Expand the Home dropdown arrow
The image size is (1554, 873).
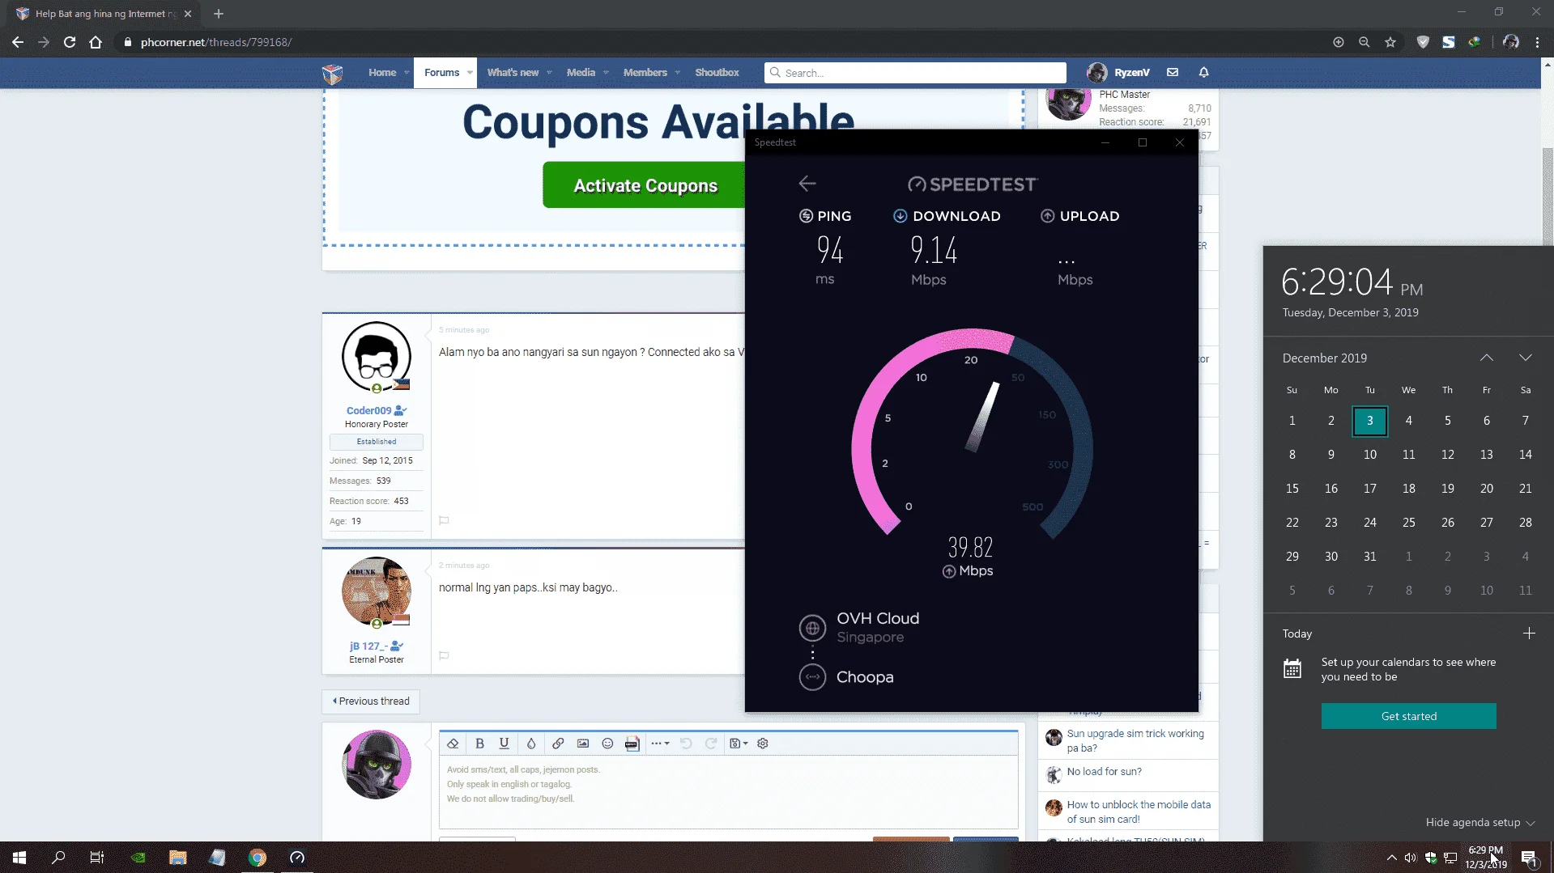407,73
